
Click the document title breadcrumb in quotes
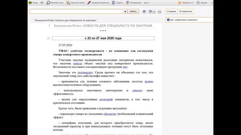(x=65, y=20)
